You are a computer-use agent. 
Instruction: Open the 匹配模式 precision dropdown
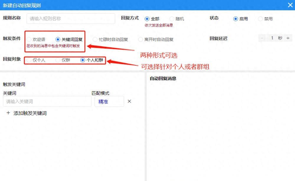(x=109, y=101)
